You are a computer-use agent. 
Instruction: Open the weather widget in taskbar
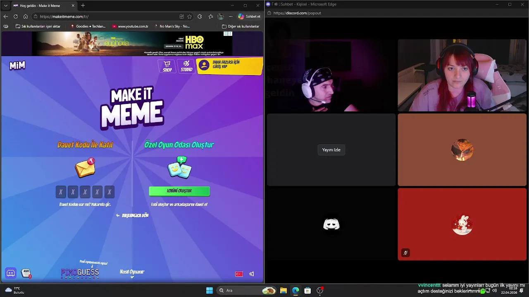click(14, 290)
